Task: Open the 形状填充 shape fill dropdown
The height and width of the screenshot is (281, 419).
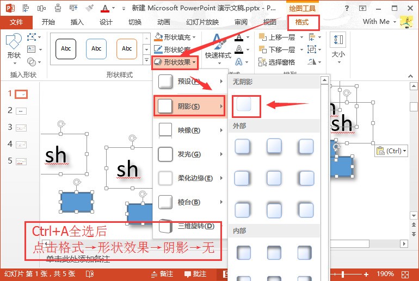Action: 175,37
